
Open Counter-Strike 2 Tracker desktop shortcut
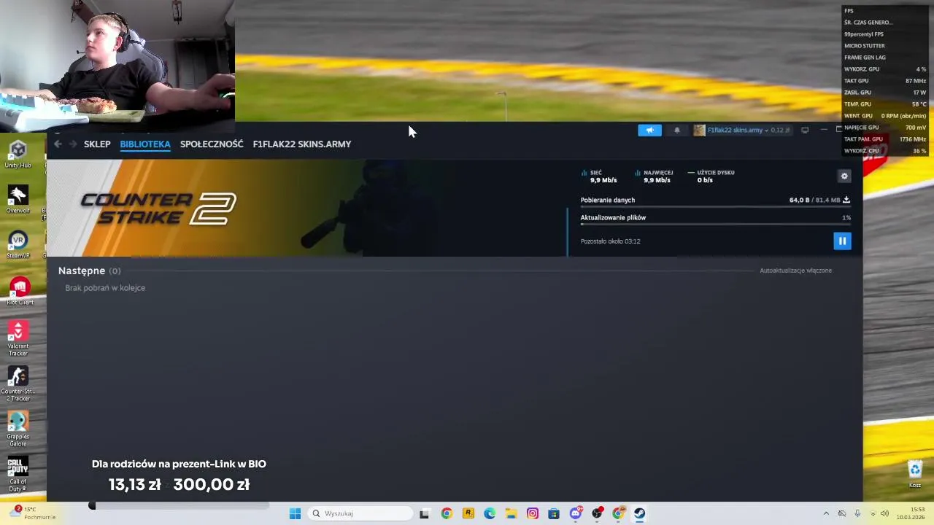point(18,384)
